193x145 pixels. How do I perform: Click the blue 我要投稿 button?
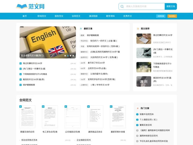pos(161,16)
